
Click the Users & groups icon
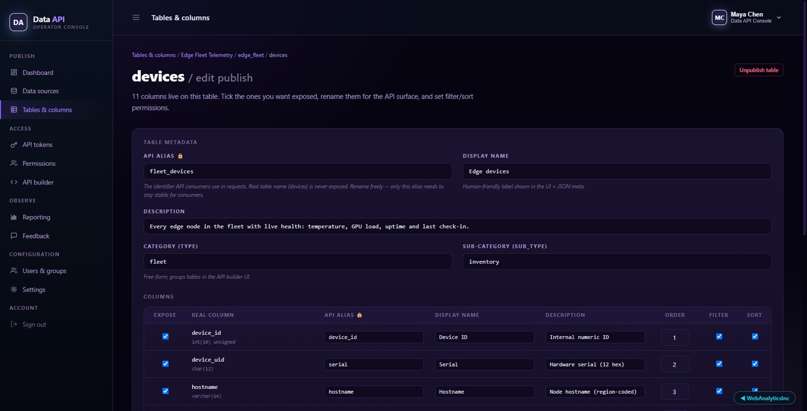tap(14, 271)
